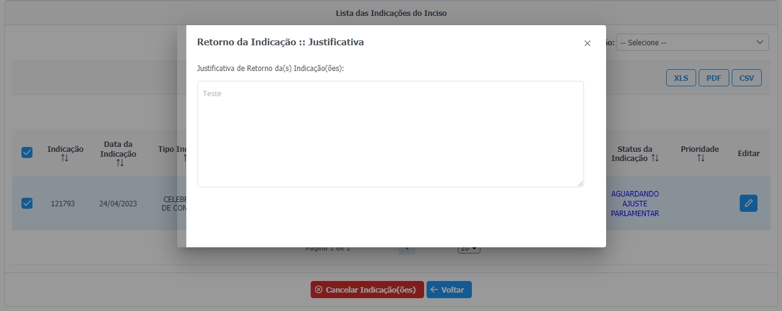Viewport: 782px width, 311px height.
Task: Grab the text area resize handle
Action: [580, 183]
